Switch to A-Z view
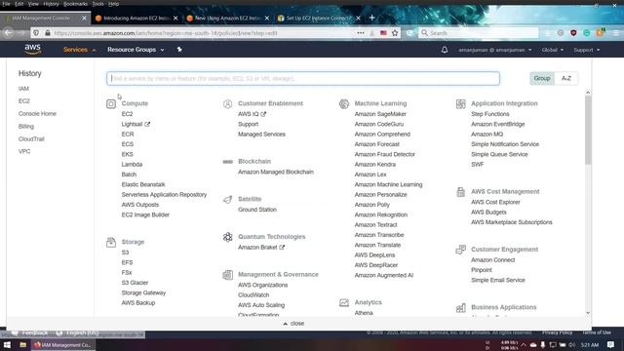 566,78
